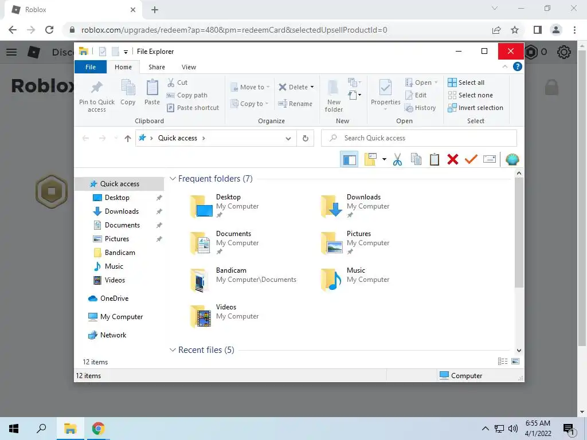Go up one folder level
This screenshot has height=440, width=587.
tap(128, 139)
